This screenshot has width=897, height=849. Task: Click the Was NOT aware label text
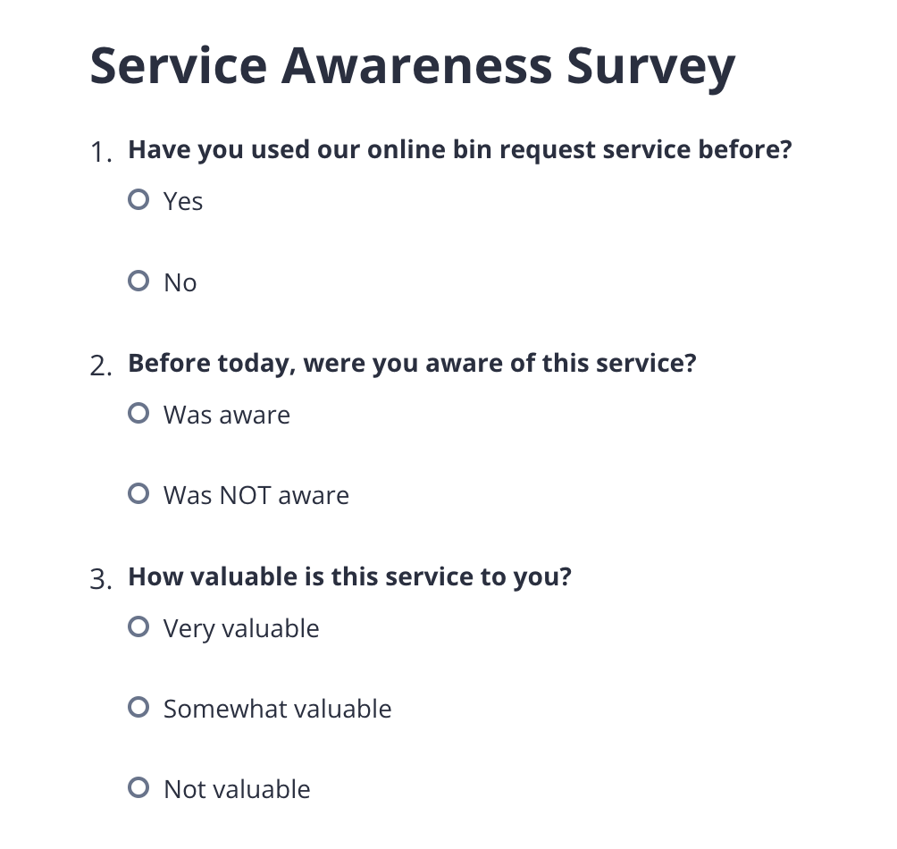coord(256,495)
